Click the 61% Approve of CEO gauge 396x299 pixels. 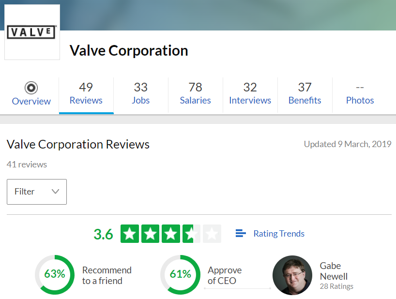(x=180, y=274)
